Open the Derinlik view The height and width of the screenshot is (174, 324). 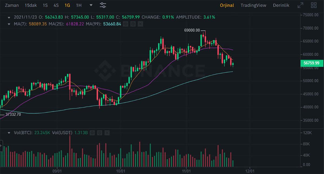point(281,5)
